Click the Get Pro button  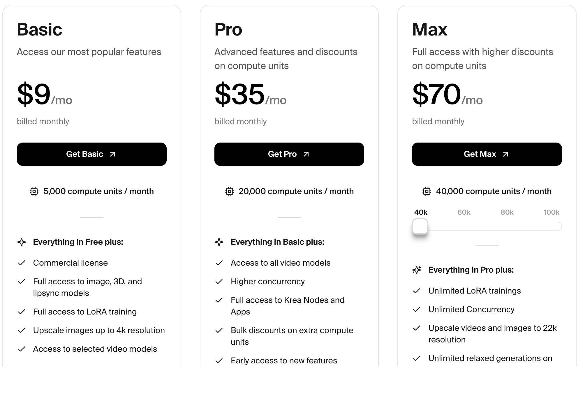[289, 154]
